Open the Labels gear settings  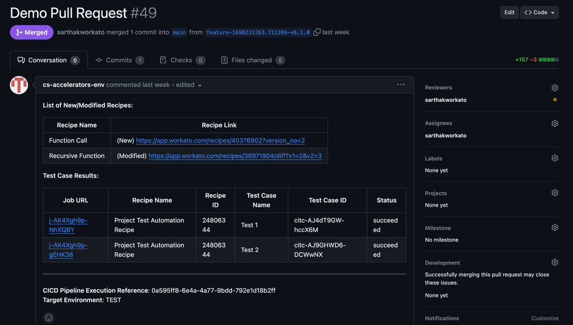coord(555,158)
